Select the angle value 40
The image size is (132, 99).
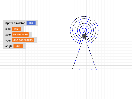point(18,46)
